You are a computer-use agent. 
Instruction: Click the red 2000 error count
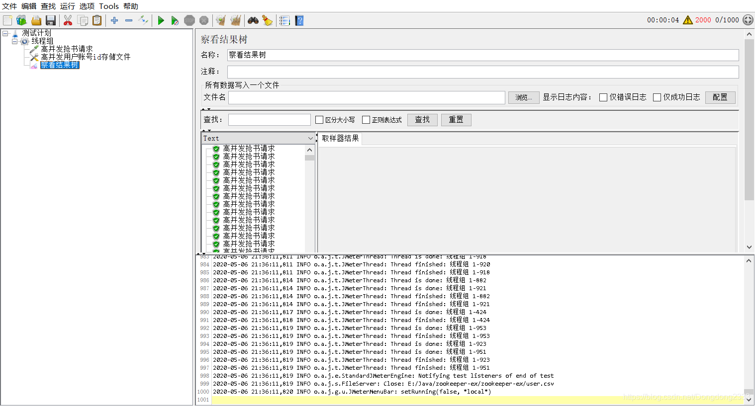[x=703, y=20]
